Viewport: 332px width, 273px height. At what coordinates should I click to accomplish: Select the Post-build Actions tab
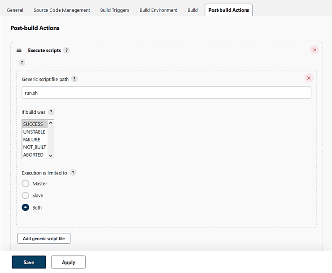point(228,10)
